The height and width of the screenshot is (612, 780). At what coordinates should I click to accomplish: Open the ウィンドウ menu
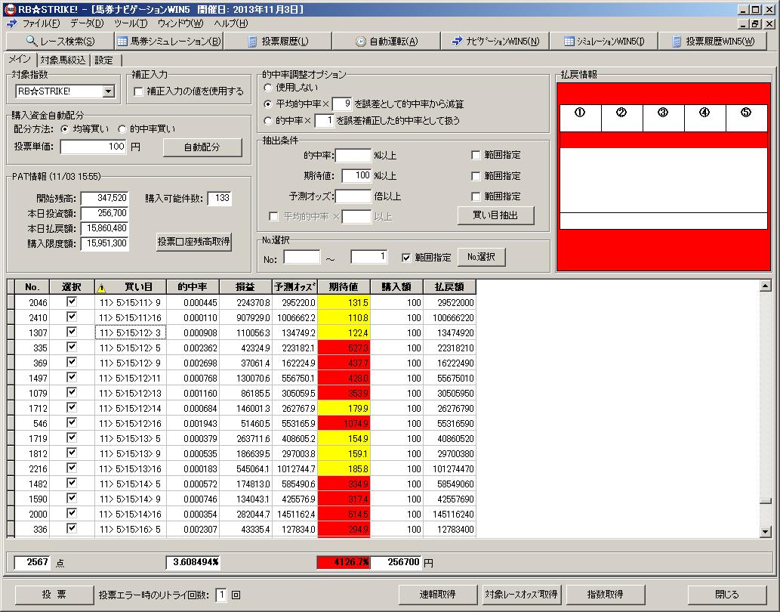point(180,23)
